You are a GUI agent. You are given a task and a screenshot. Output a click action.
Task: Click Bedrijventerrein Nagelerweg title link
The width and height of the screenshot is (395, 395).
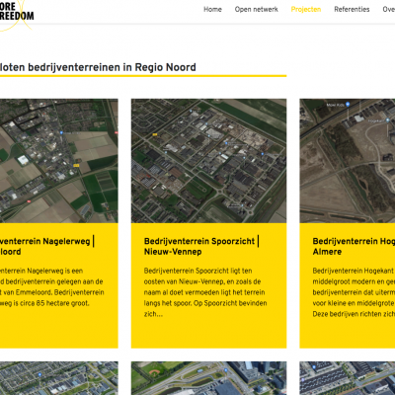[47, 246]
